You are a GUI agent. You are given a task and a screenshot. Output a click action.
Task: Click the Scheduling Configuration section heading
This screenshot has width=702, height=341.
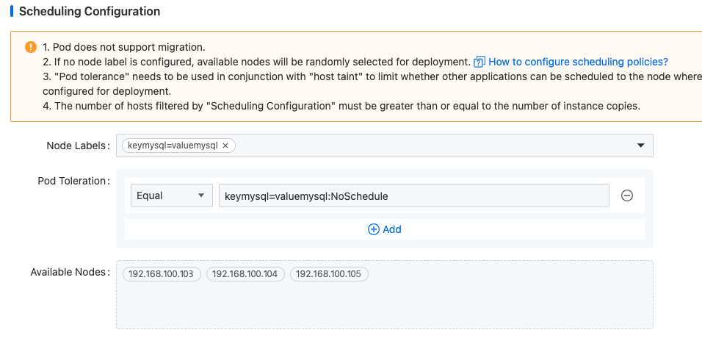pos(89,12)
